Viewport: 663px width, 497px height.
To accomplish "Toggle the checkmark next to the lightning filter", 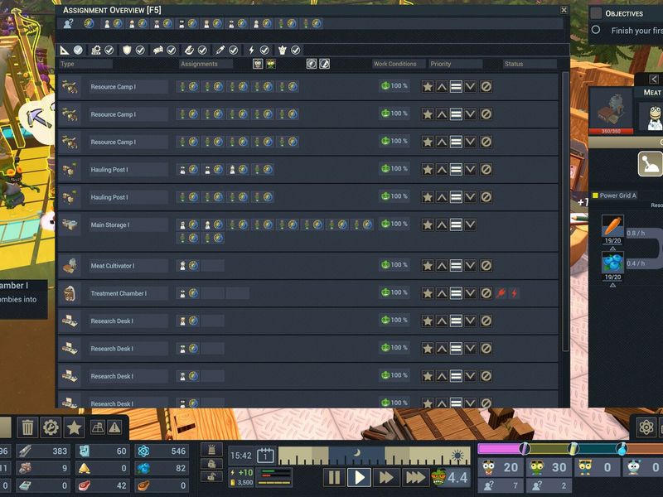I will [x=264, y=51].
